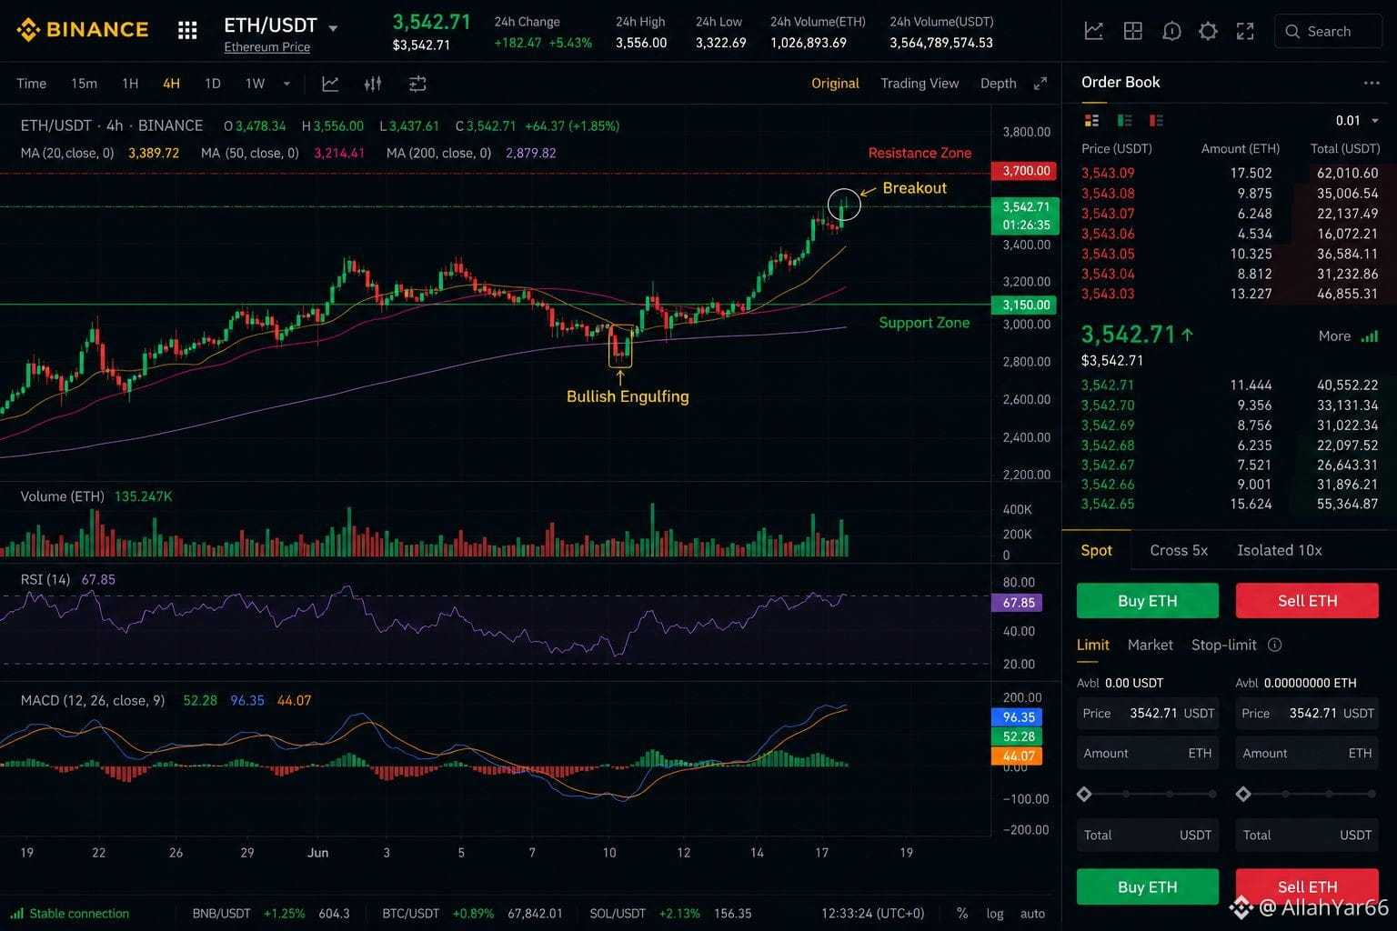This screenshot has width=1397, height=931.
Task: Toggle auto scale on chart
Action: click(x=1032, y=913)
